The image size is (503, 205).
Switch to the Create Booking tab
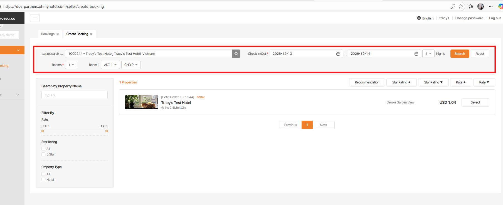click(x=77, y=34)
